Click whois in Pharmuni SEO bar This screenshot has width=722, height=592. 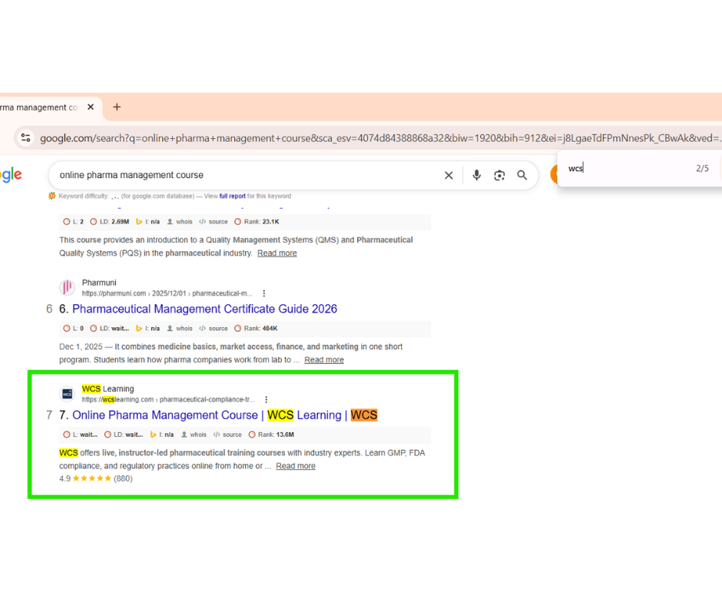180,329
